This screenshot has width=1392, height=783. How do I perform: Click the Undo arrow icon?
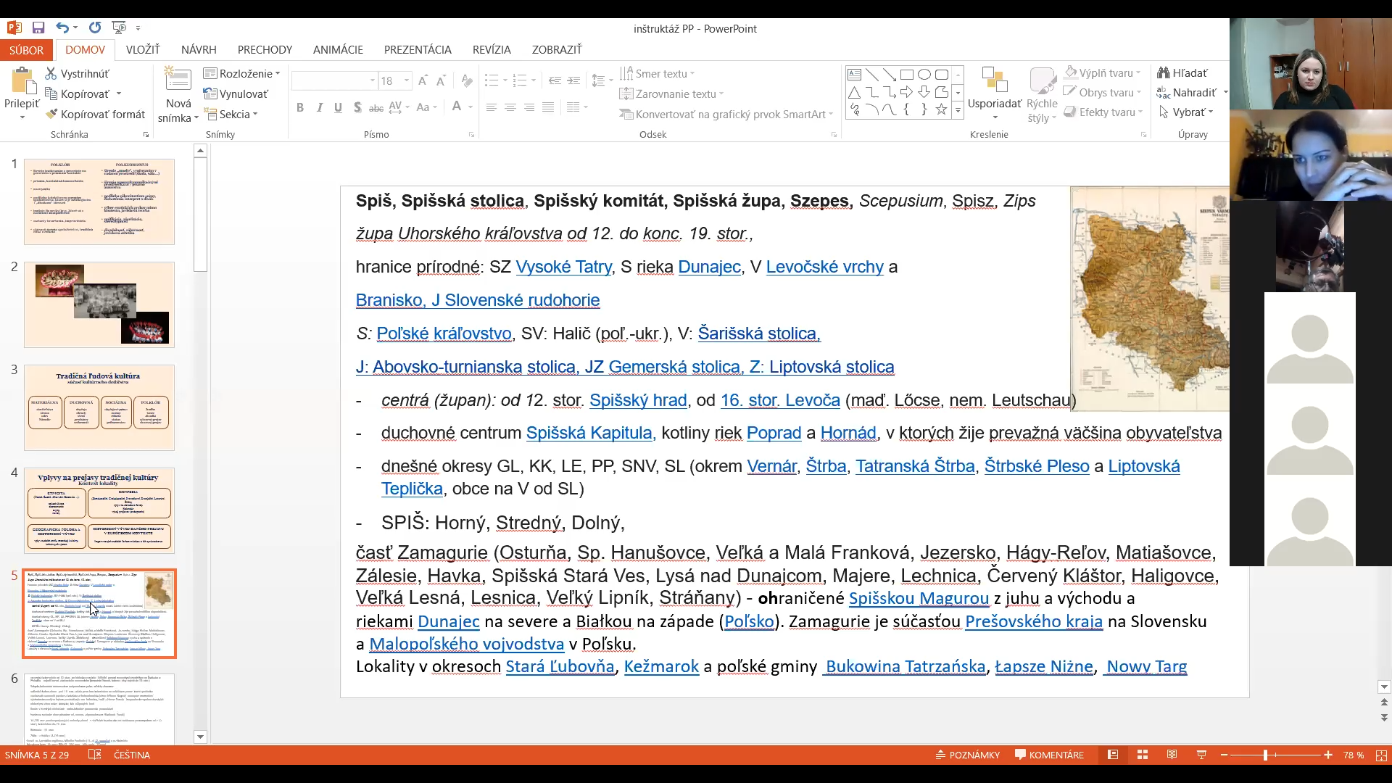click(62, 28)
